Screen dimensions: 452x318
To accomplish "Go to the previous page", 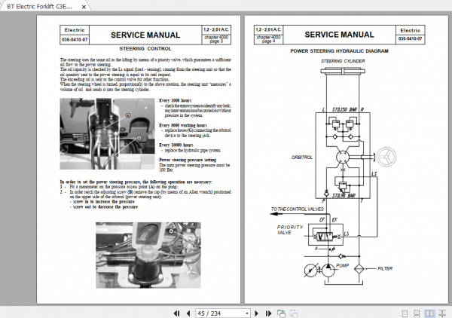I will (188, 313).
